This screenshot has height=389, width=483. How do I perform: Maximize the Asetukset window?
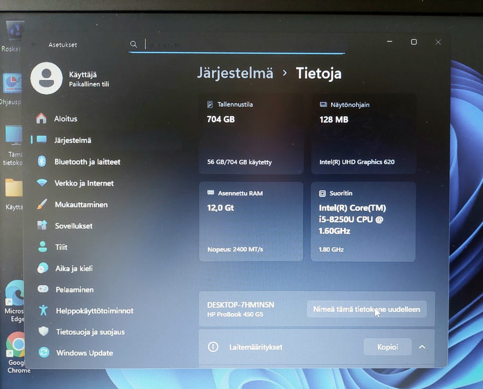point(414,42)
